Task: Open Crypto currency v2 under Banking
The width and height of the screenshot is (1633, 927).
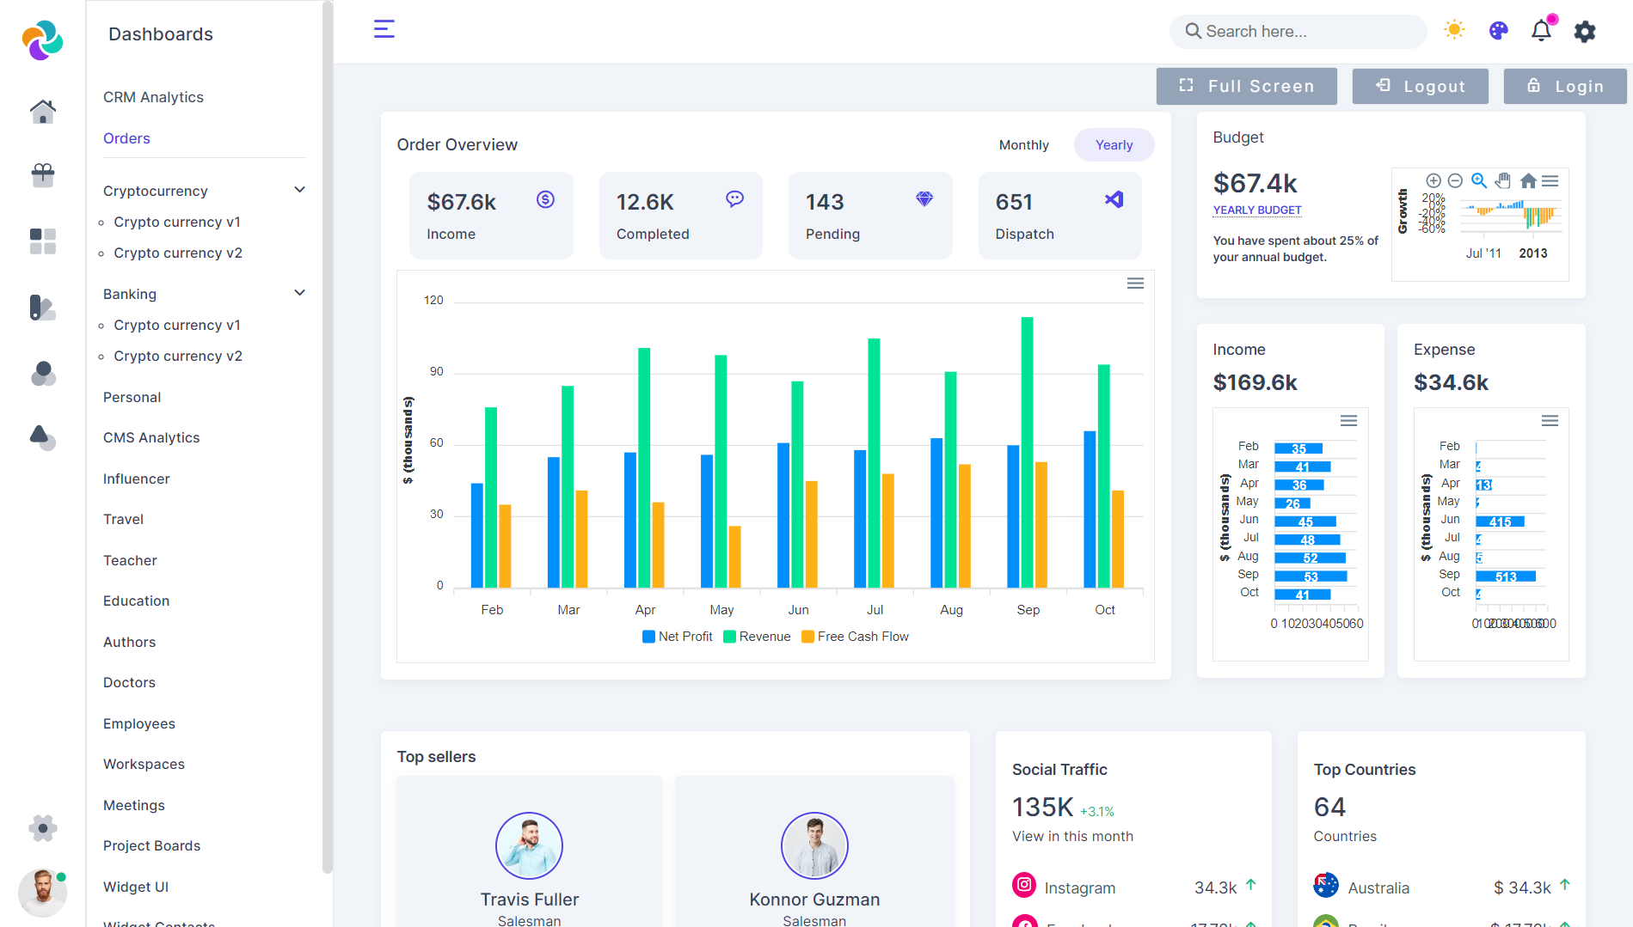Action: (x=178, y=356)
